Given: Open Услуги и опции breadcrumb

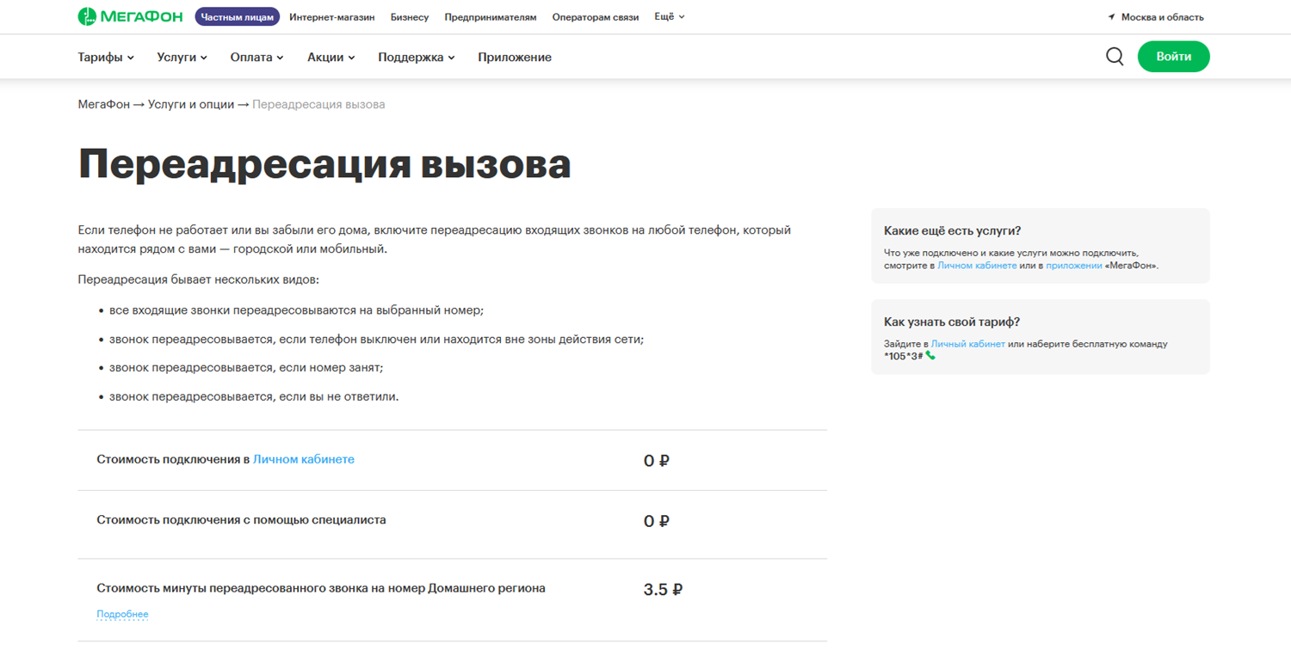Looking at the screenshot, I should (x=190, y=104).
